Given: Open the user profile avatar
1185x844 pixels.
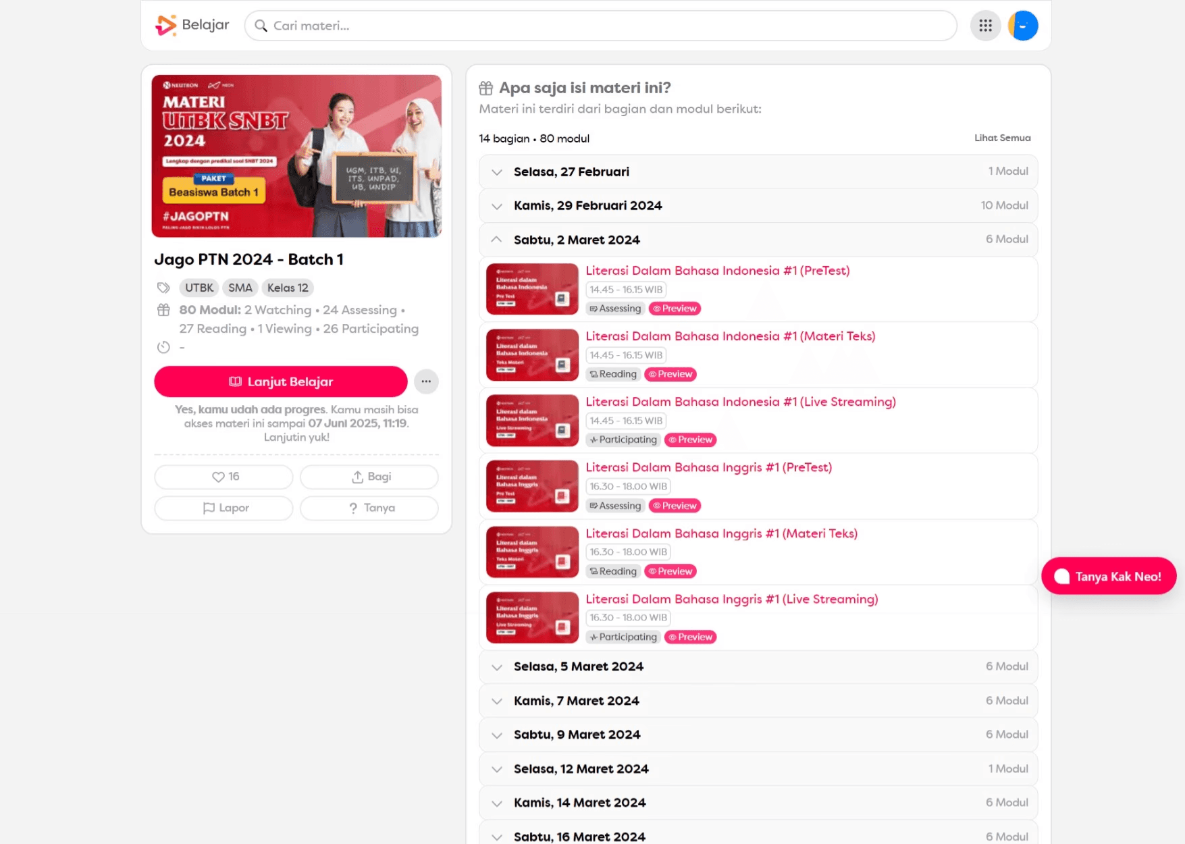Looking at the screenshot, I should (1023, 26).
